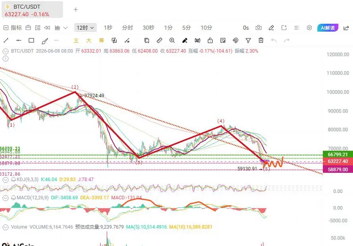Click the funnel filter icon
The height and width of the screenshot is (246, 353).
[248, 40]
